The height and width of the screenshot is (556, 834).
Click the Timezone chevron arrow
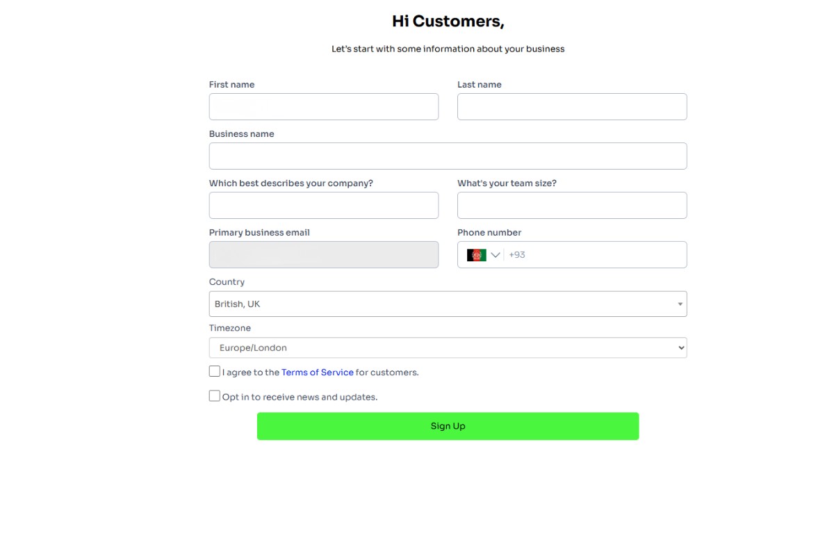pyautogui.click(x=680, y=347)
